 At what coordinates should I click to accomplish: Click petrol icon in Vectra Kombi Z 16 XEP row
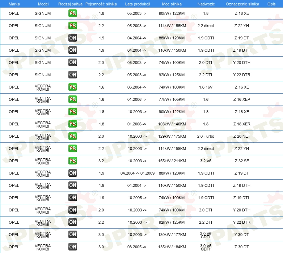(72, 99)
